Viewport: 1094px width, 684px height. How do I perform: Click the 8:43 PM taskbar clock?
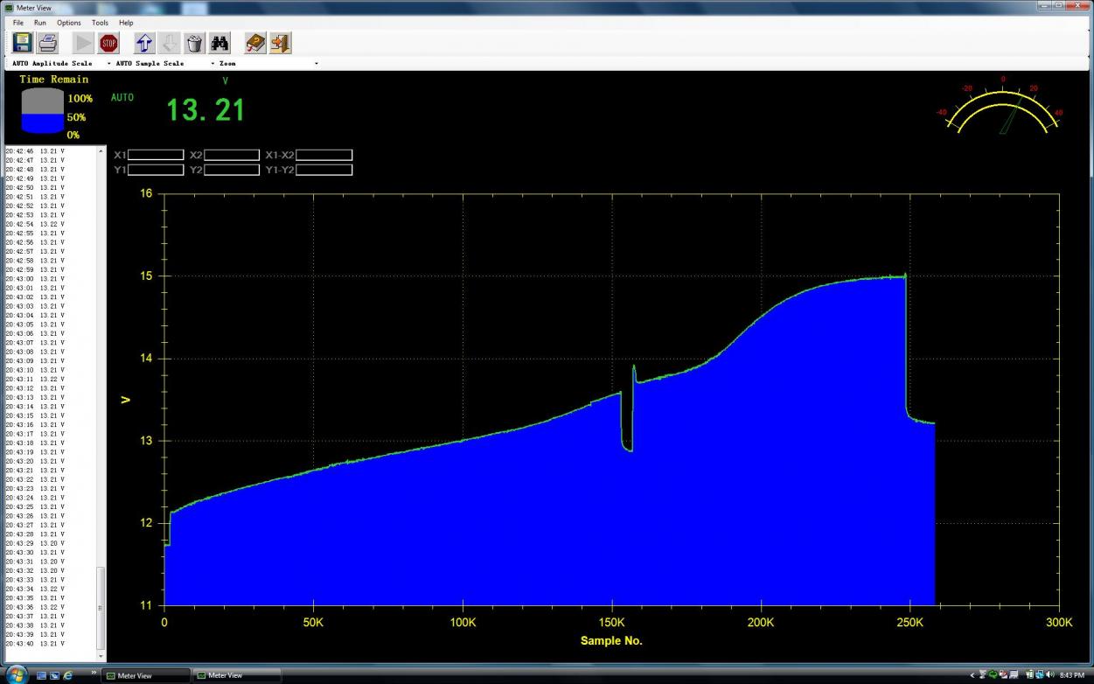pyautogui.click(x=1073, y=675)
